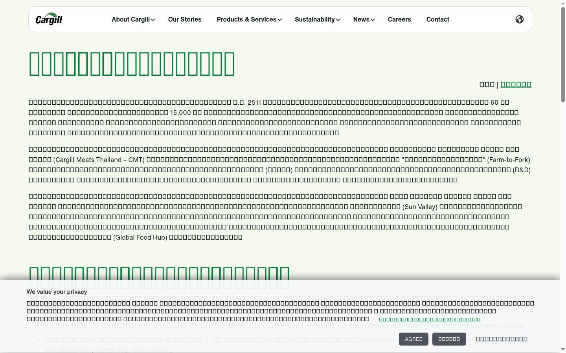566x353 pixels.
Task: Open the green underlined link in privacy text
Action: click(430, 319)
